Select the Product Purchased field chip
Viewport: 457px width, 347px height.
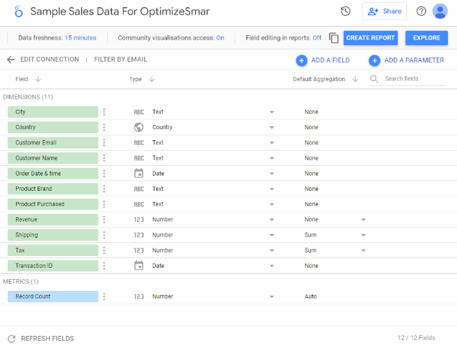(53, 204)
